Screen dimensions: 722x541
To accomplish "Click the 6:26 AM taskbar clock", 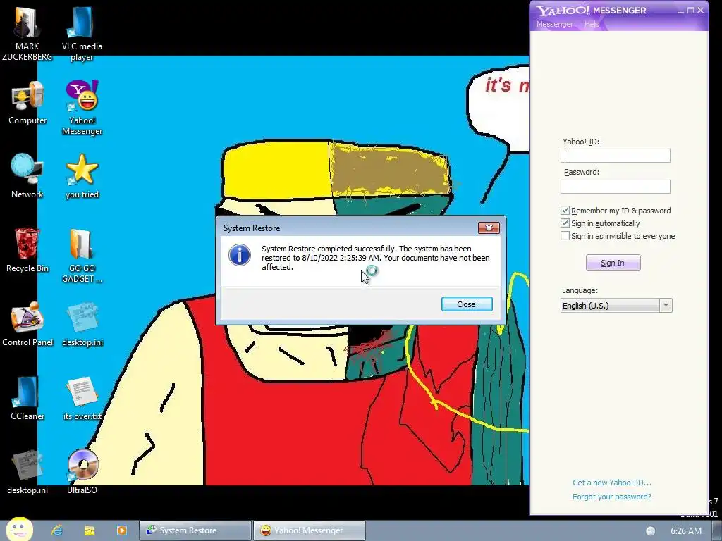I will [x=685, y=531].
